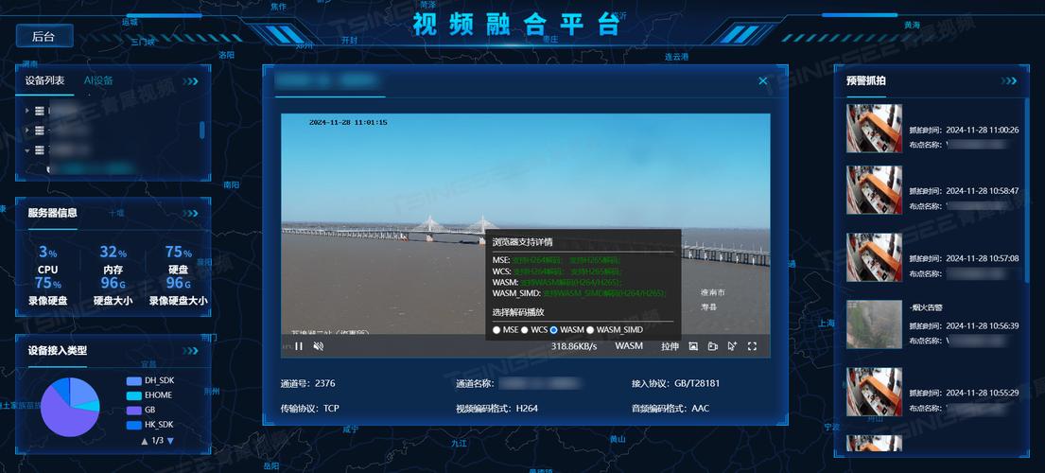Click the HK_SDK legend swatch
The image size is (1045, 473).
tap(134, 425)
